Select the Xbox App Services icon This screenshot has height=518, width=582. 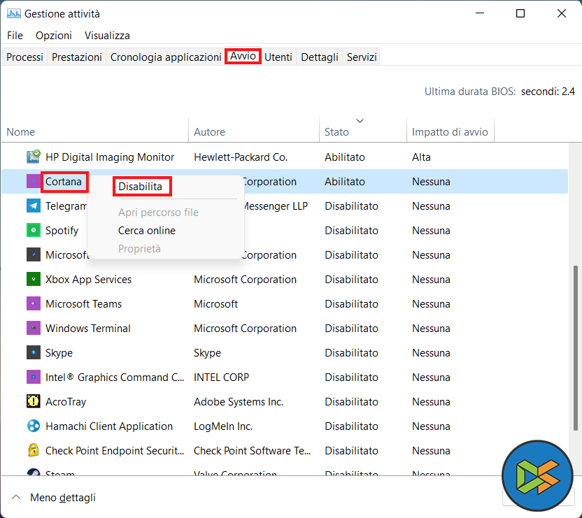(x=33, y=280)
